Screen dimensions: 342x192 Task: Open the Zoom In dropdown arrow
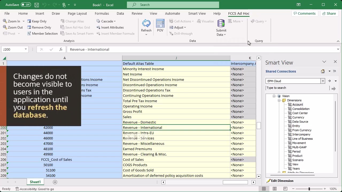[24, 21]
